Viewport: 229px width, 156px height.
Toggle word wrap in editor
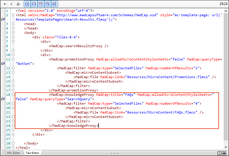48,4
